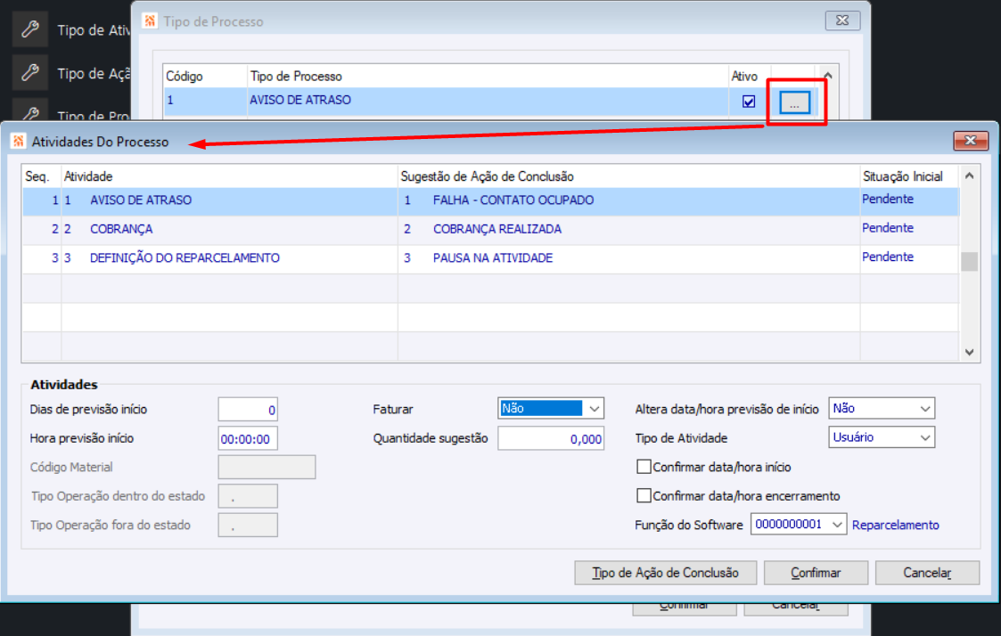This screenshot has width=1001, height=636.
Task: Enable Confirmar data/hora encerramento checkbox
Action: point(644,495)
